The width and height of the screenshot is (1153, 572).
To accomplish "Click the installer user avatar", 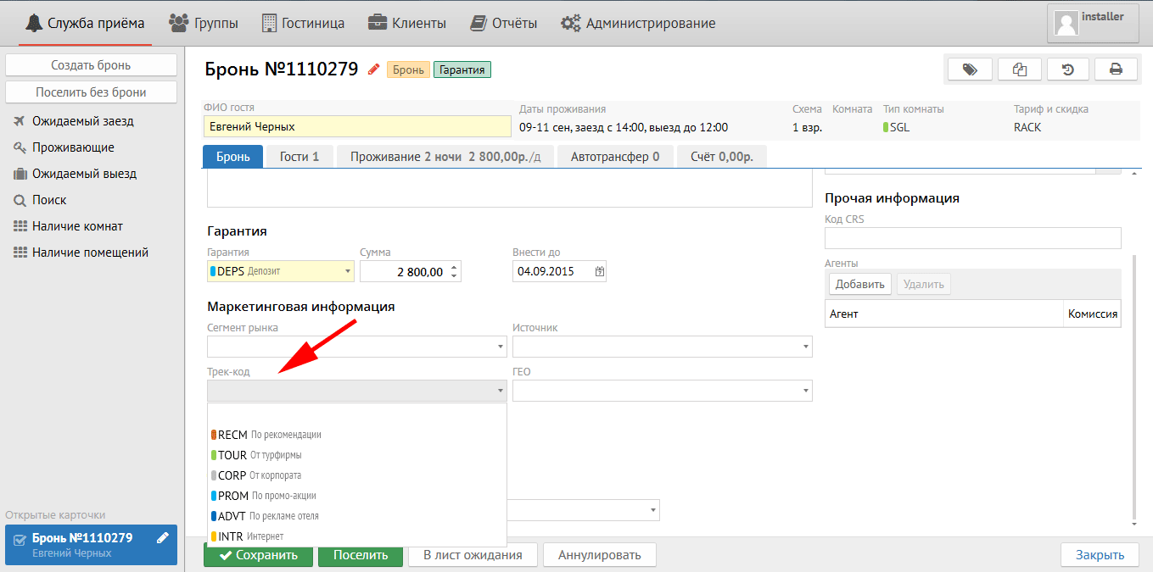I will [x=1066, y=23].
